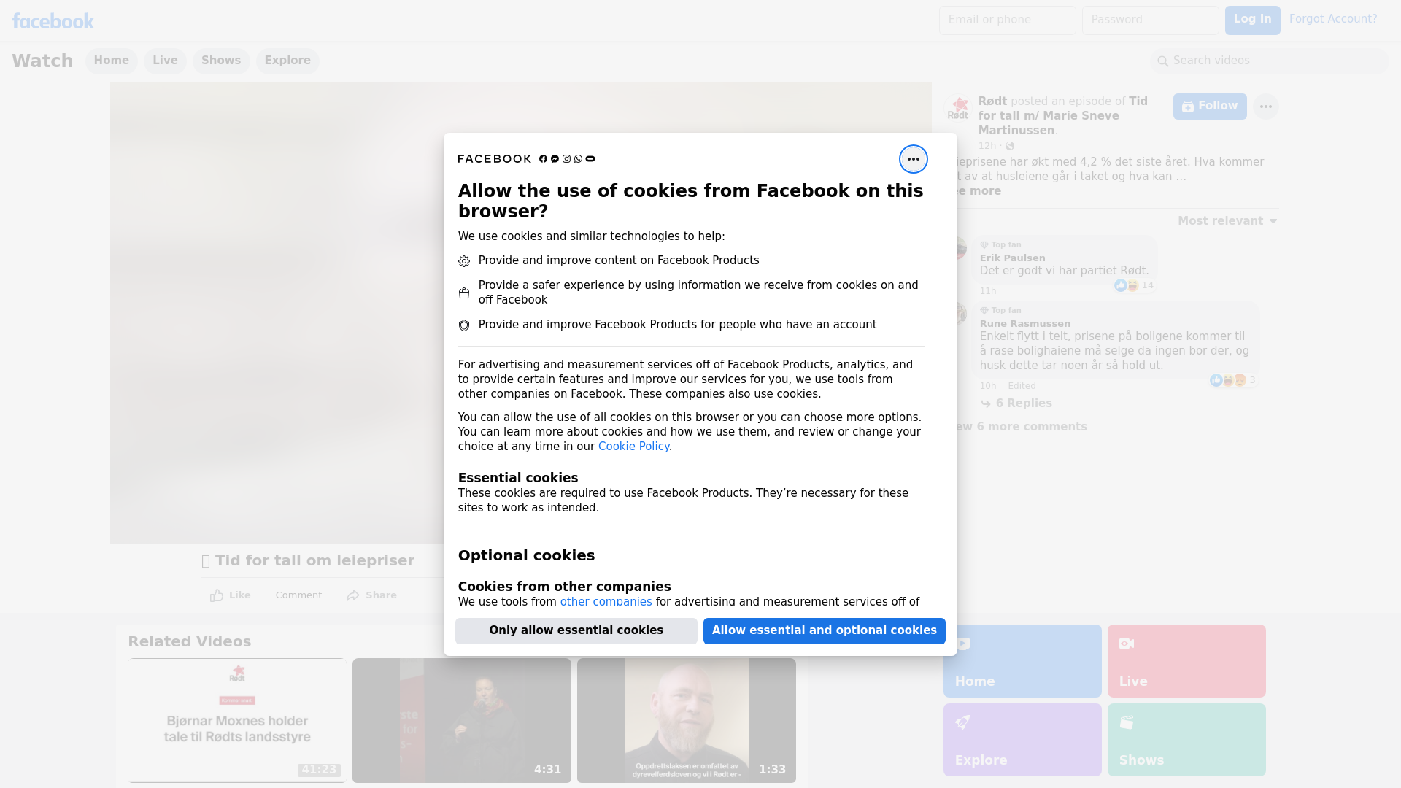
Task: Select the Shows tab in Watch bar
Action: pos(221,61)
